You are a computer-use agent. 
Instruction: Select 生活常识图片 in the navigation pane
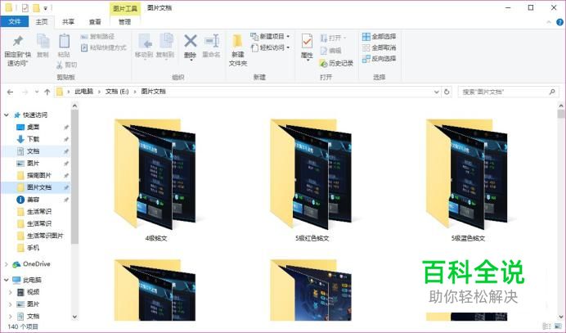click(45, 236)
